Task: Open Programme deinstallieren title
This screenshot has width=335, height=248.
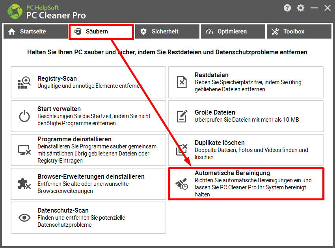Action: click(74, 139)
